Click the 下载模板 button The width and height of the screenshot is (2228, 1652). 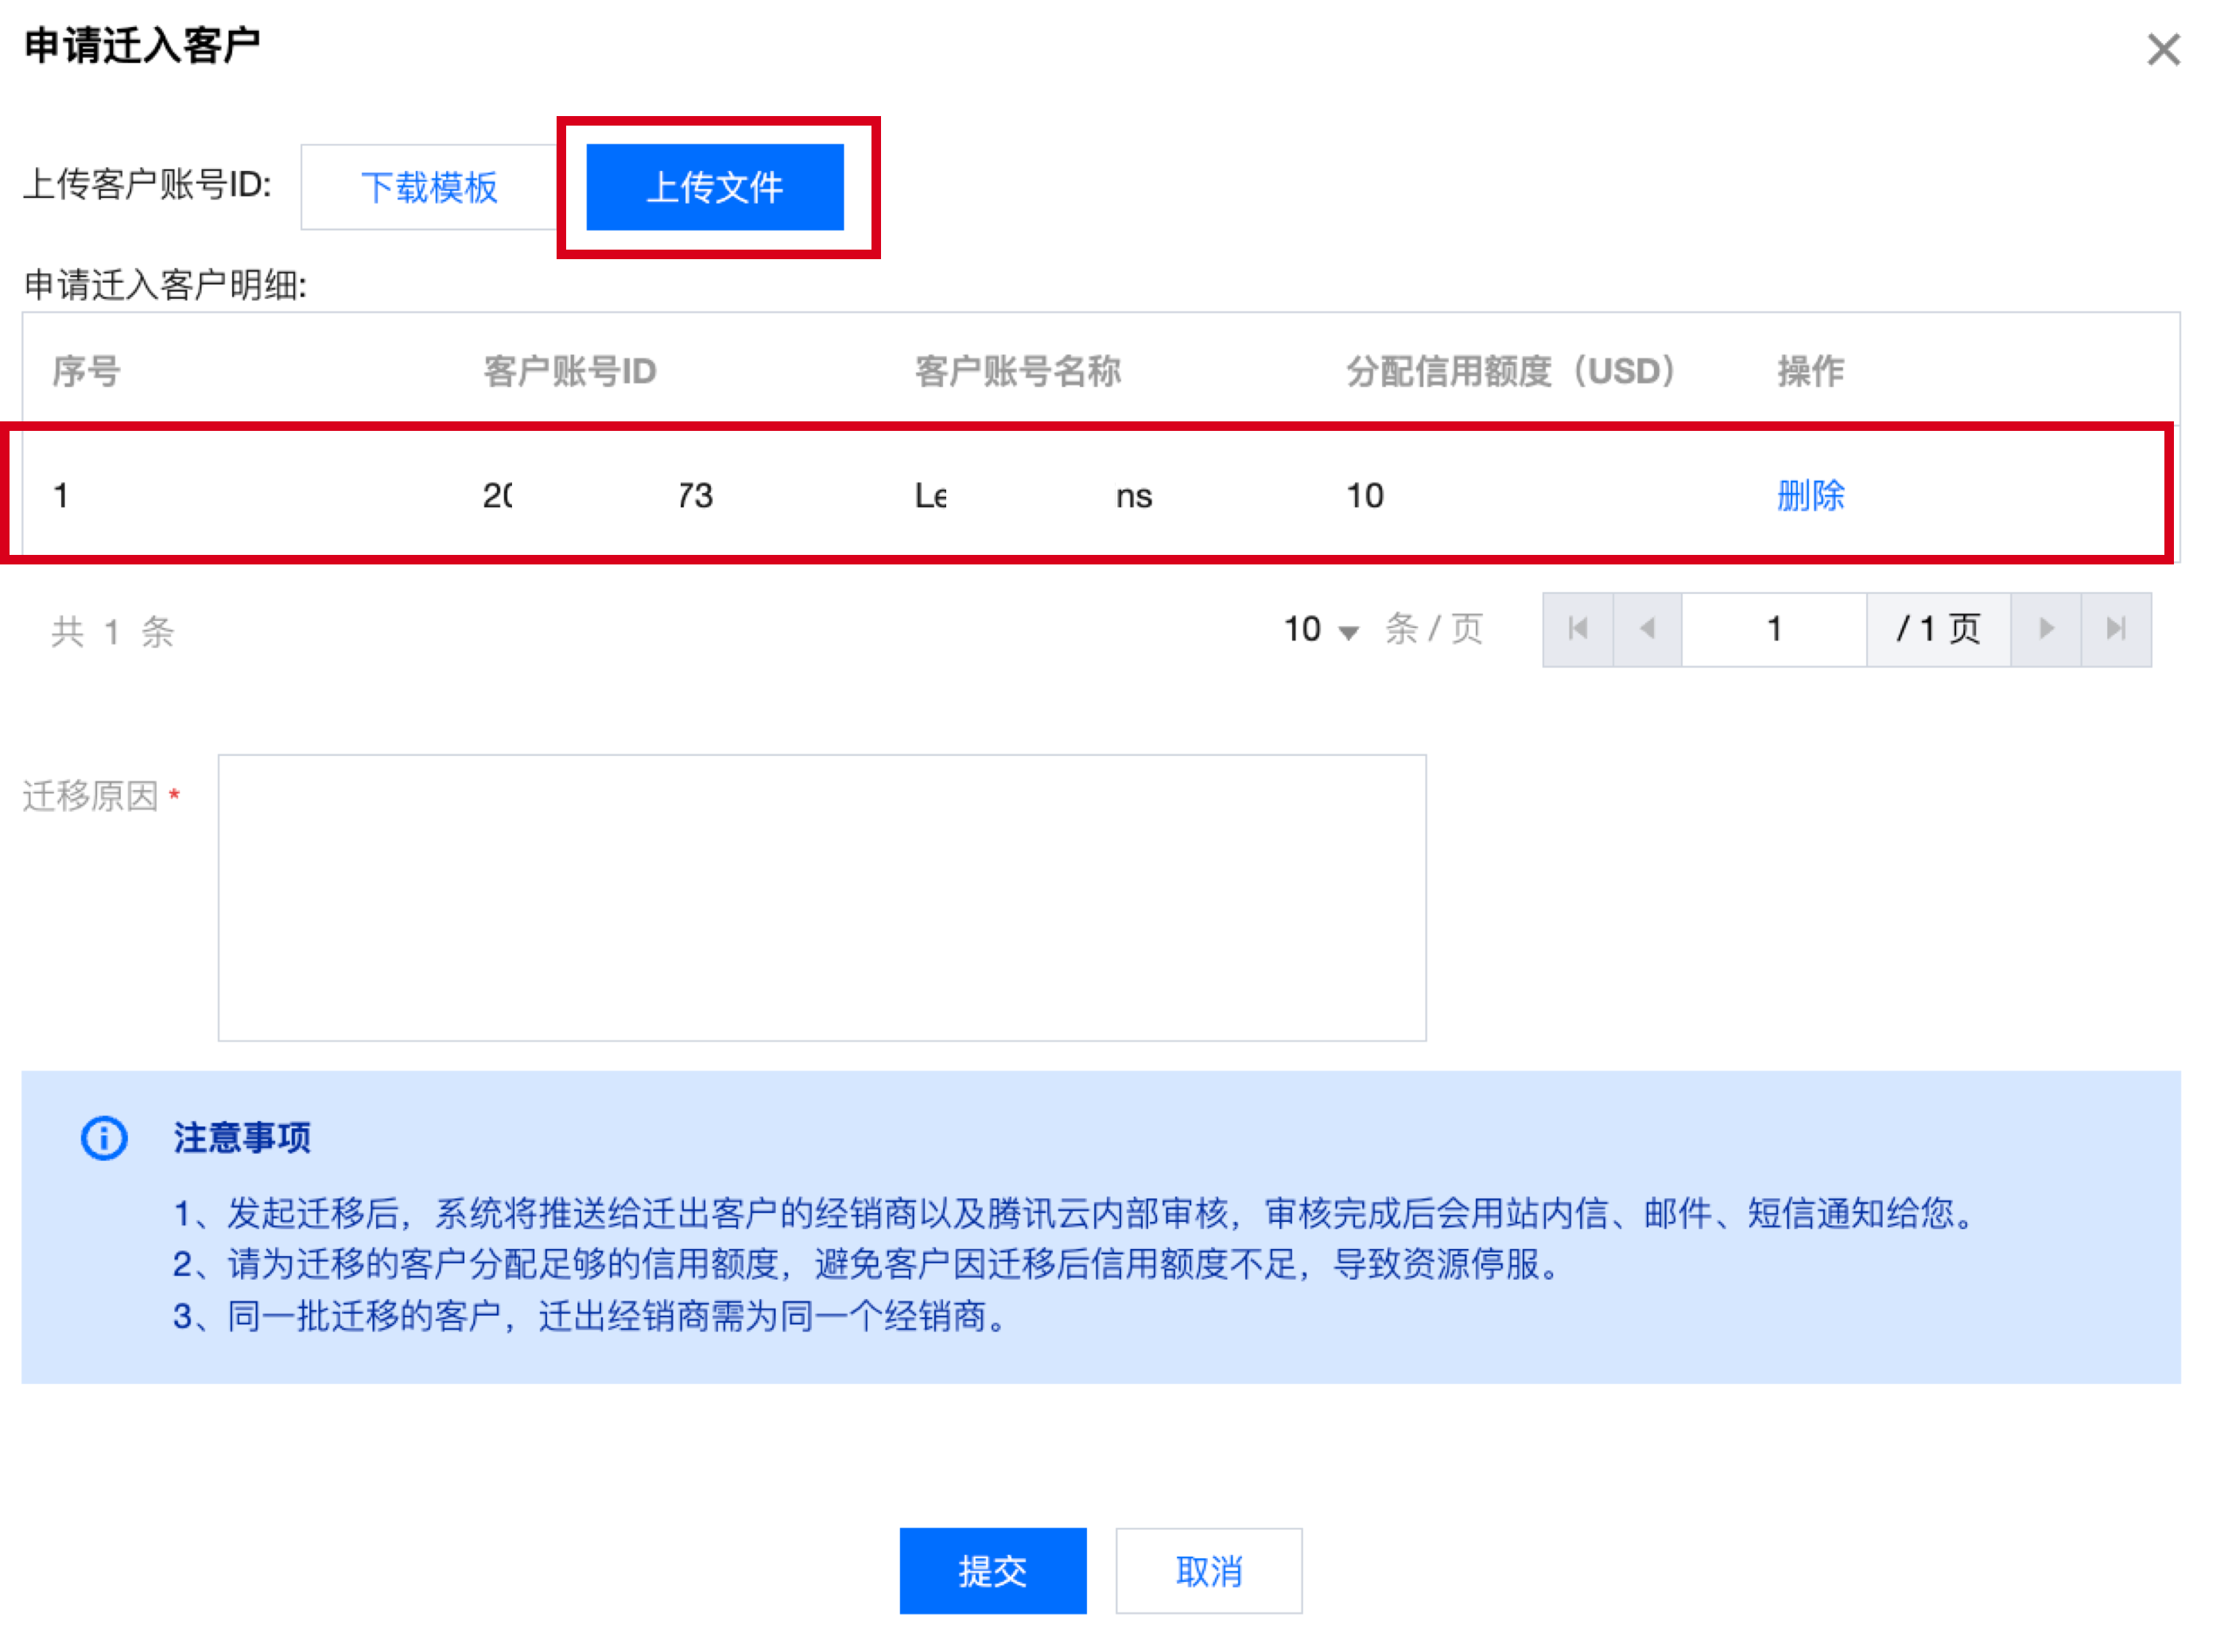click(x=428, y=187)
